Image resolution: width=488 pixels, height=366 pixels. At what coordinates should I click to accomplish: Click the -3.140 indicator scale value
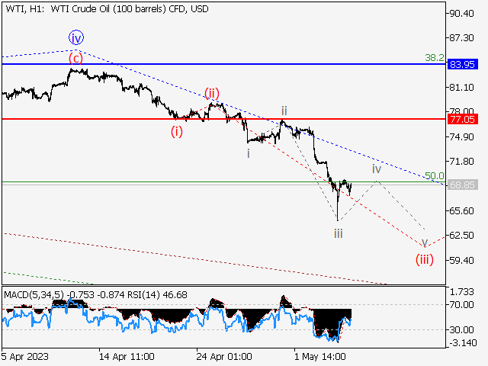click(463, 343)
